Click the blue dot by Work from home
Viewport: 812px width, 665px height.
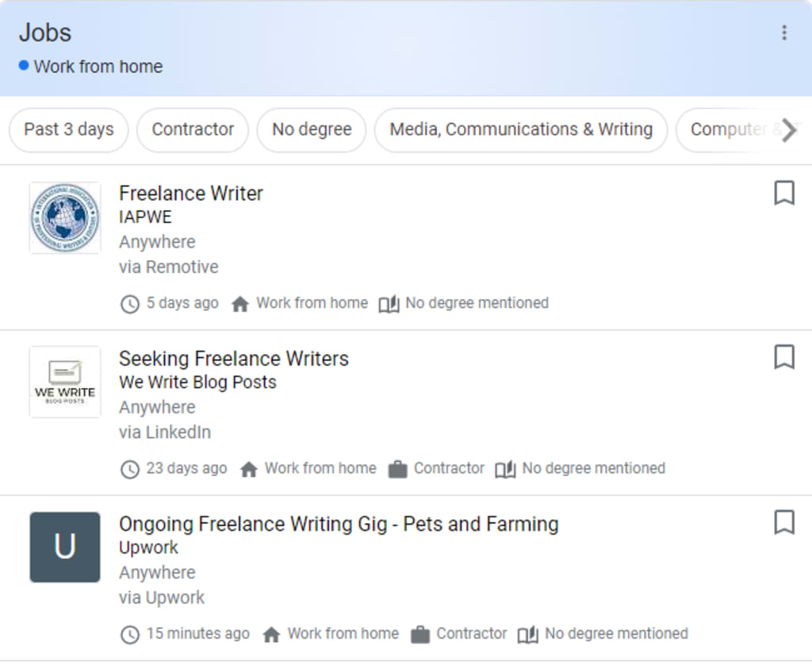[23, 65]
